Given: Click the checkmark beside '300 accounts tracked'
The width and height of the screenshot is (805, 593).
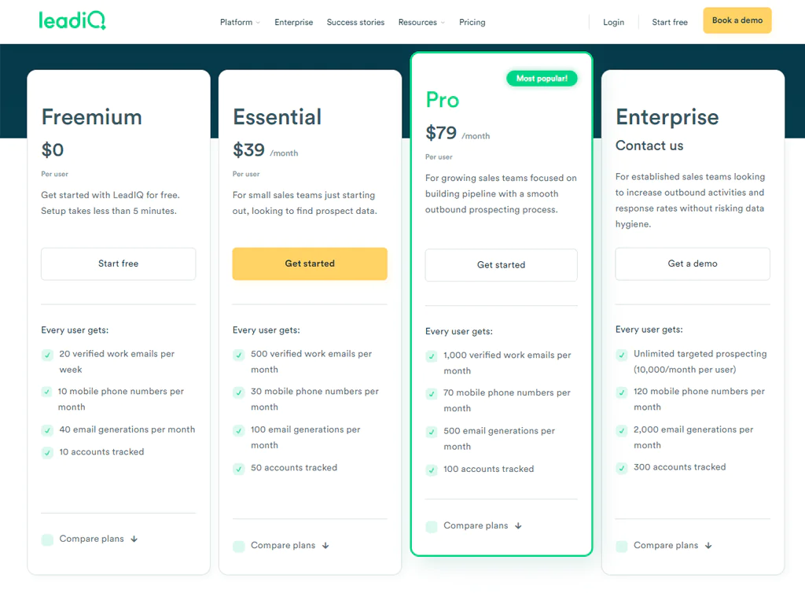Looking at the screenshot, I should (622, 468).
